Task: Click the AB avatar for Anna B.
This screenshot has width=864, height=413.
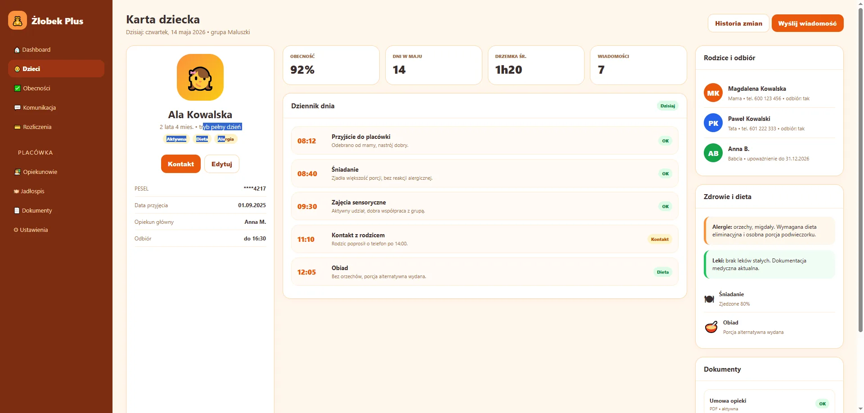Action: pos(713,153)
